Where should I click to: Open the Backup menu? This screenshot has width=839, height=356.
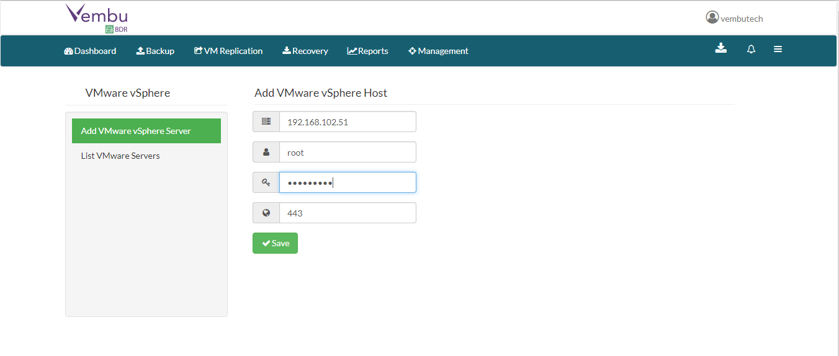point(155,51)
